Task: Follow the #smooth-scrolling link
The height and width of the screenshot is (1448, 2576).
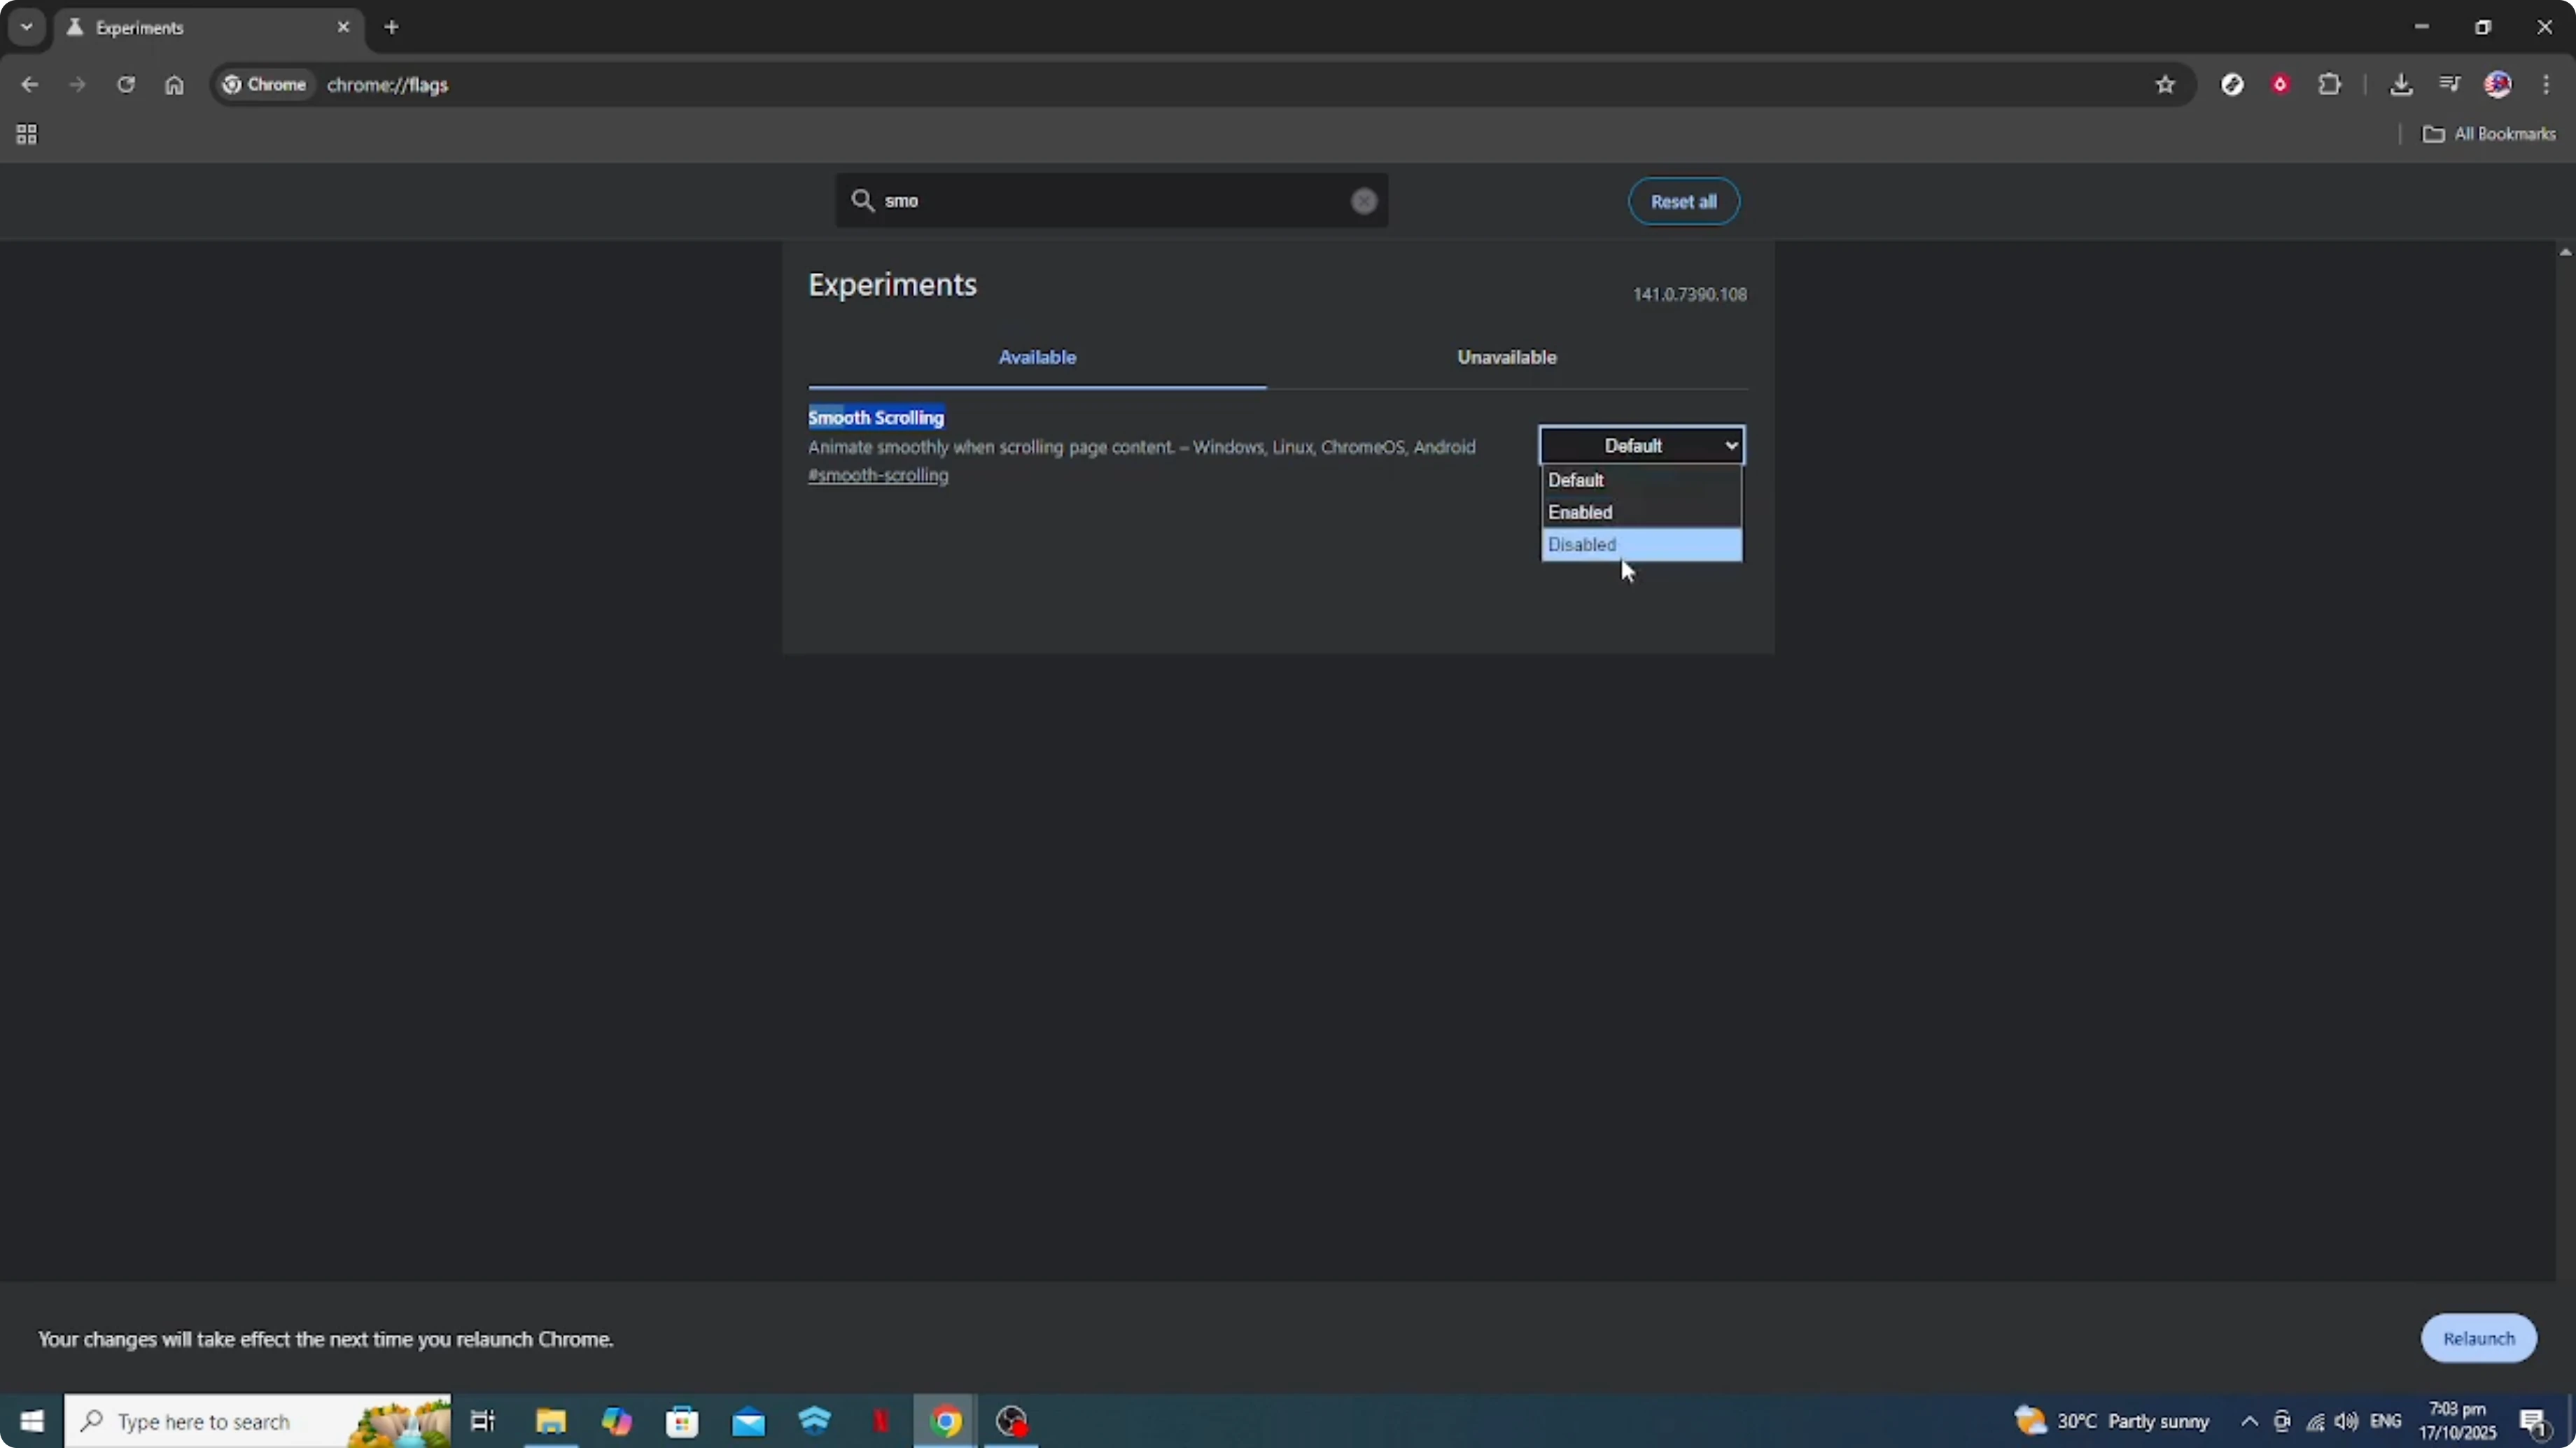Action: point(878,476)
